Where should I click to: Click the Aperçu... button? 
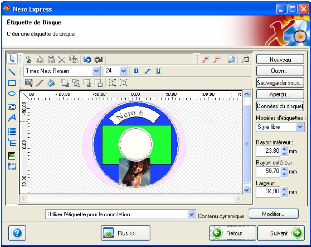pyautogui.click(x=280, y=94)
